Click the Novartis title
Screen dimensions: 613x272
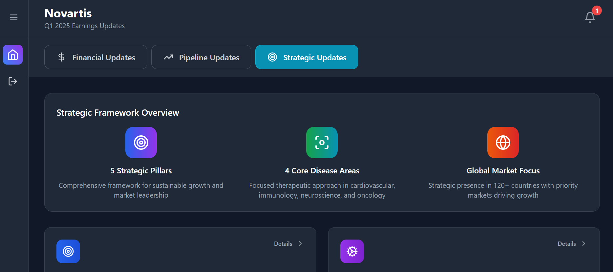[x=68, y=13]
